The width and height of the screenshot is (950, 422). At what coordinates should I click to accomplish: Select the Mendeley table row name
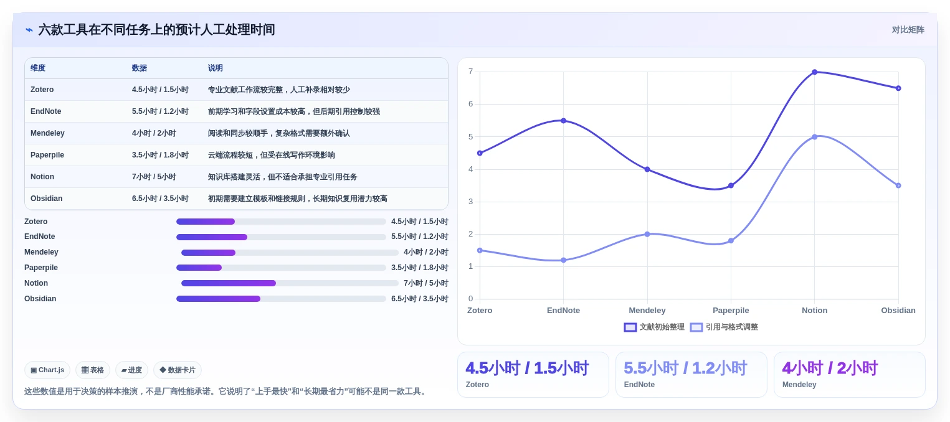tap(47, 133)
